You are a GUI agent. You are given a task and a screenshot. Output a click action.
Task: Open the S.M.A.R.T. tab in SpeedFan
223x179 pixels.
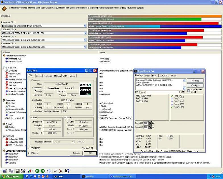click(164, 76)
